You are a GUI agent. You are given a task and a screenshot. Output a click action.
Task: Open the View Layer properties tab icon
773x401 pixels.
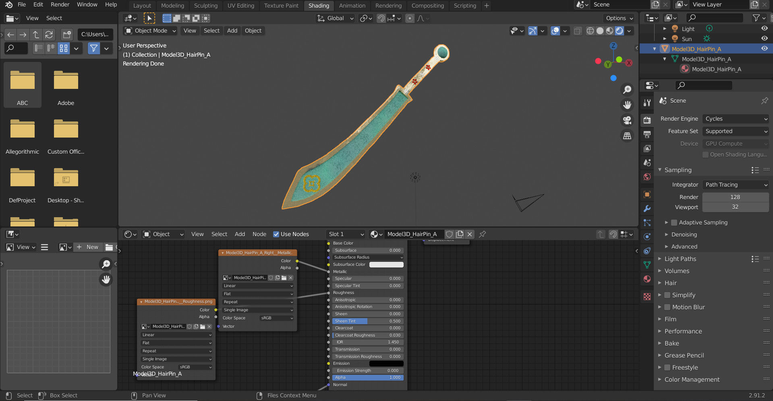tap(647, 148)
